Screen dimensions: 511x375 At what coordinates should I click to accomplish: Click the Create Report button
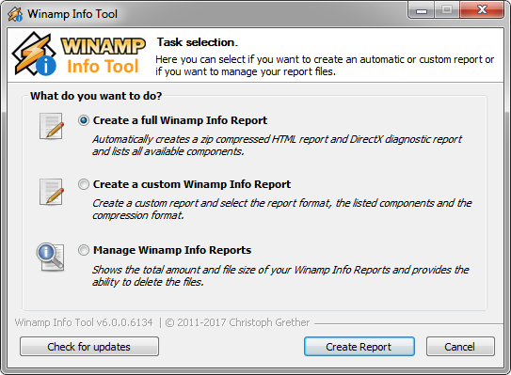(359, 347)
